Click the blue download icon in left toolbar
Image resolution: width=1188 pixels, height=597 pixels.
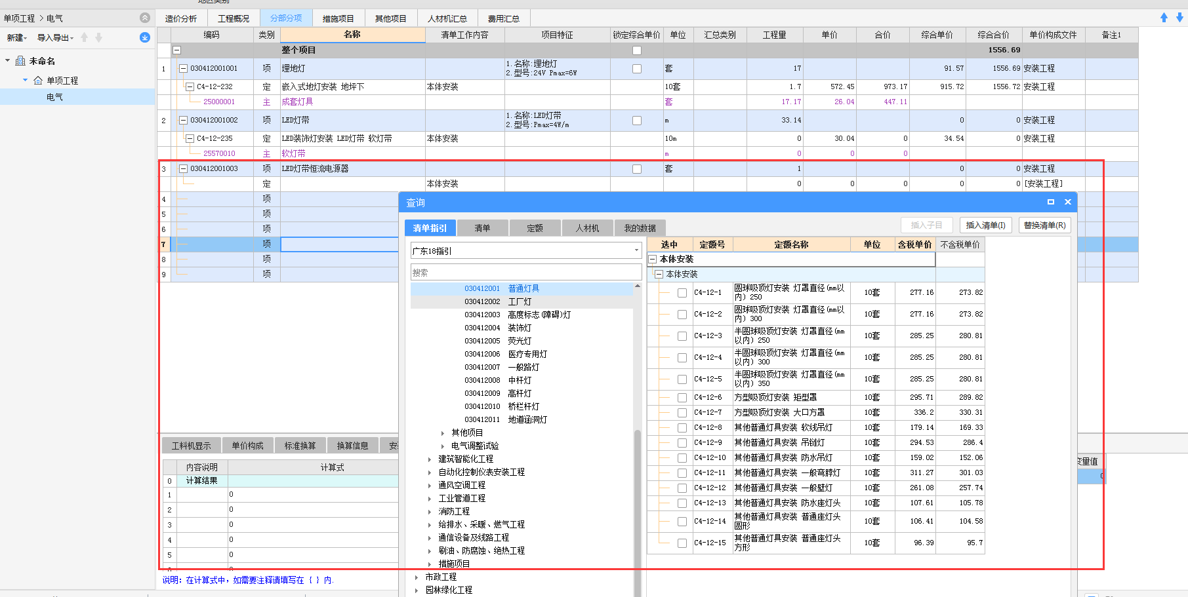(x=145, y=37)
